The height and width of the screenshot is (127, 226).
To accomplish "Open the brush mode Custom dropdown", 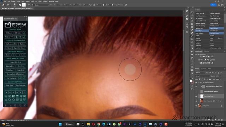I will pos(42,5).
